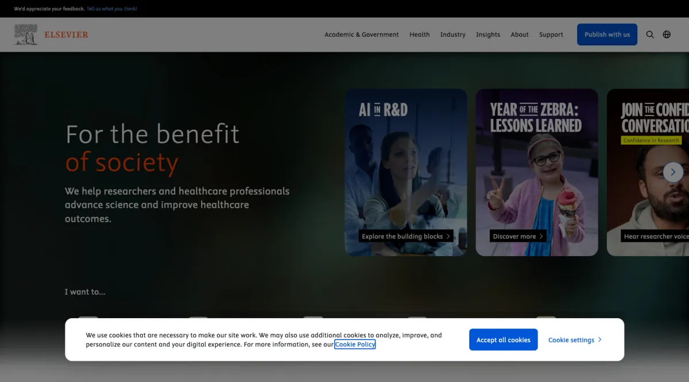Image resolution: width=689 pixels, height=382 pixels.
Task: Click the Elsevier wordmark text
Action: pyautogui.click(x=67, y=34)
